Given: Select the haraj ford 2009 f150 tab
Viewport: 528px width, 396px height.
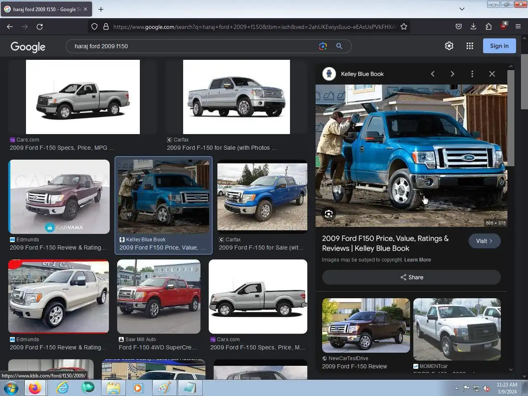Looking at the screenshot, I should coord(45,9).
